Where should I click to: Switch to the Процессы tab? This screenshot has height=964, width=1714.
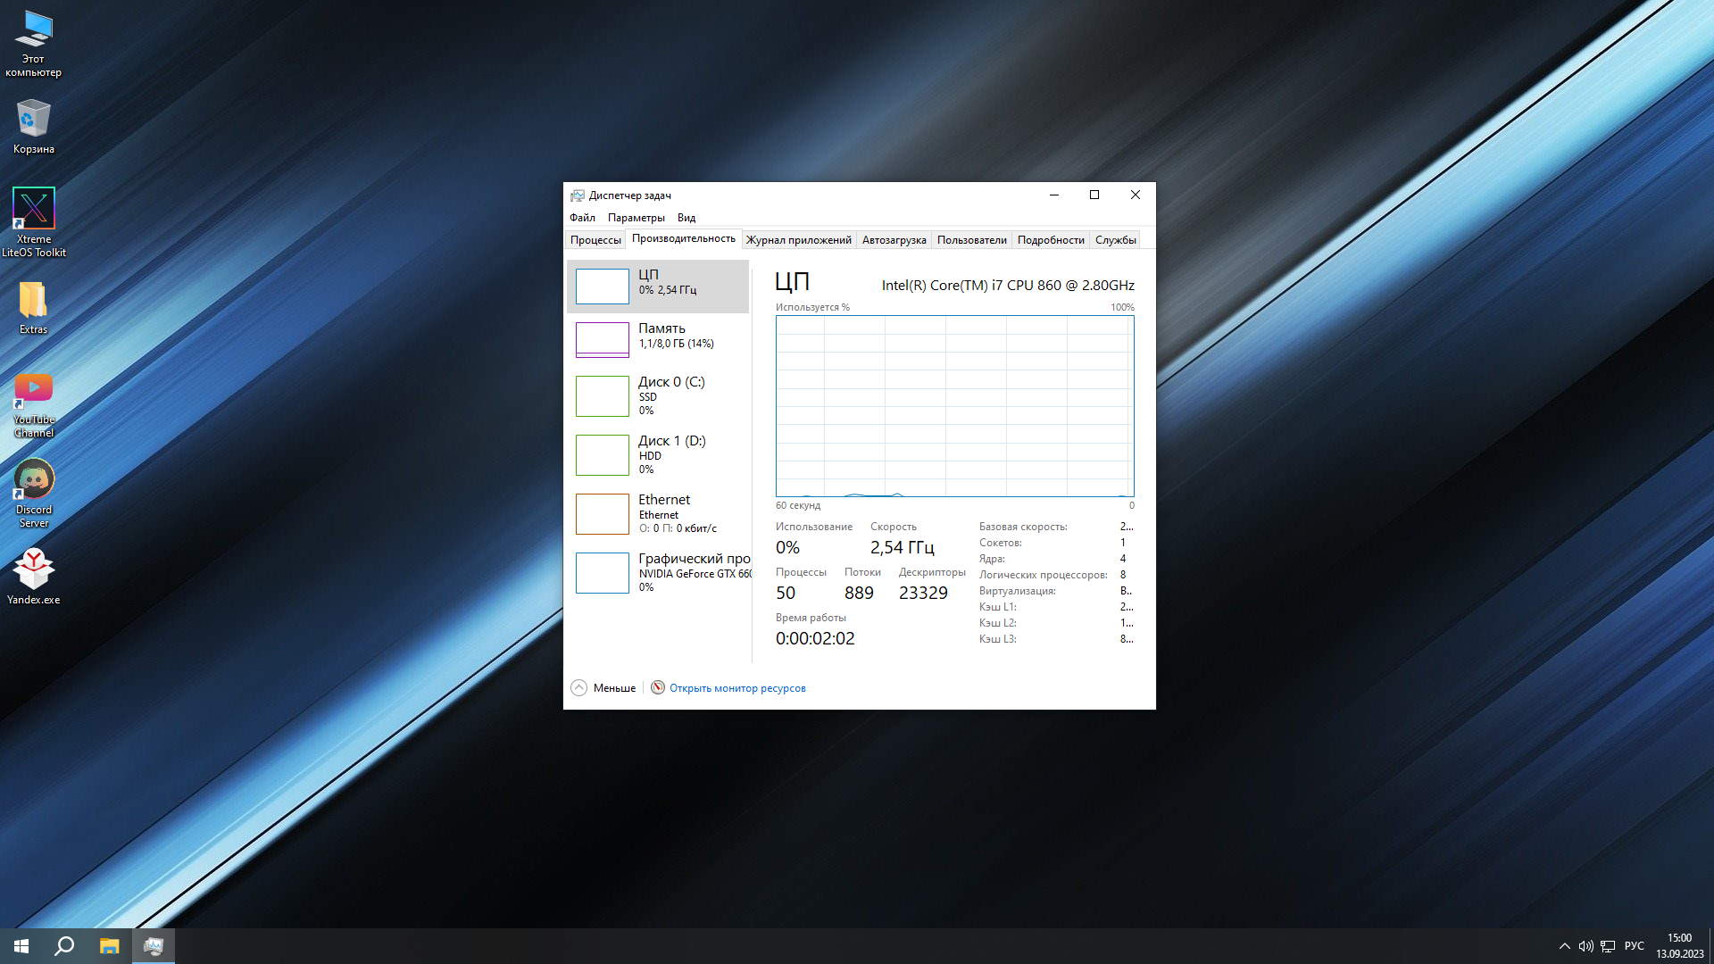595,240
